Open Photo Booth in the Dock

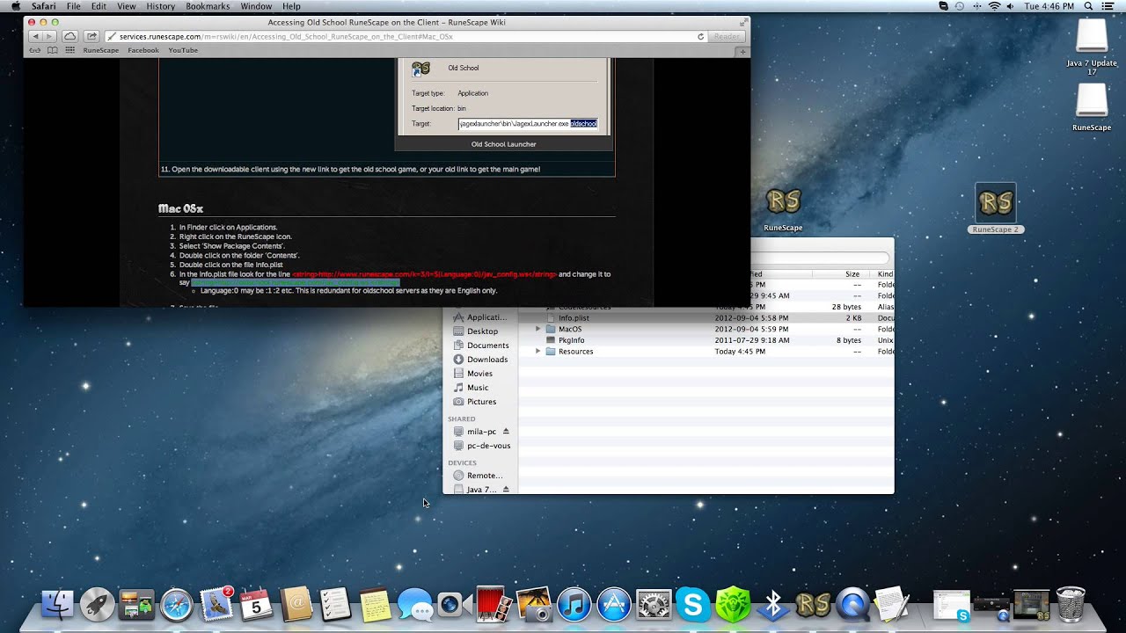coord(494,605)
